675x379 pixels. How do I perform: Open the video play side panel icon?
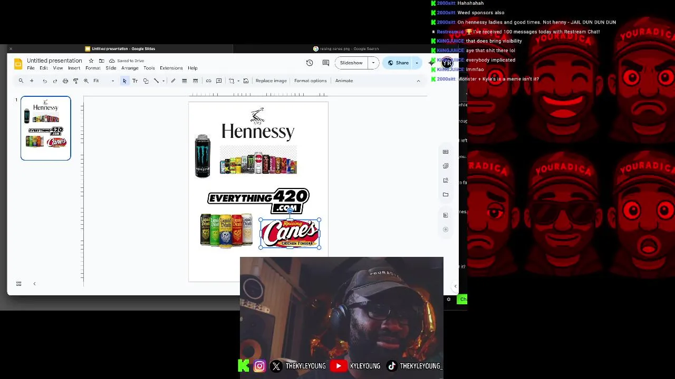[x=446, y=215]
